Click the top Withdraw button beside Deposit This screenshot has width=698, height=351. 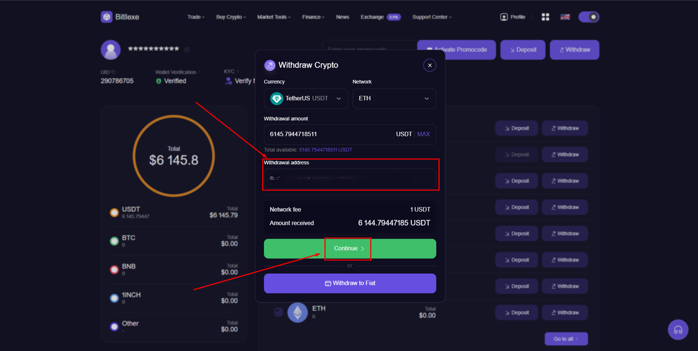[575, 50]
